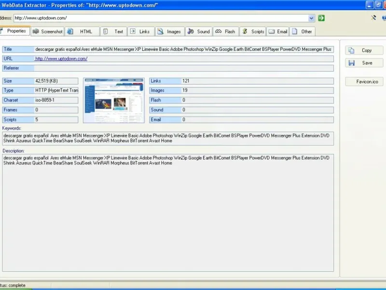This screenshot has height=290, width=386.
Task: Click the camera icon on Screenshot tab
Action: [36, 31]
